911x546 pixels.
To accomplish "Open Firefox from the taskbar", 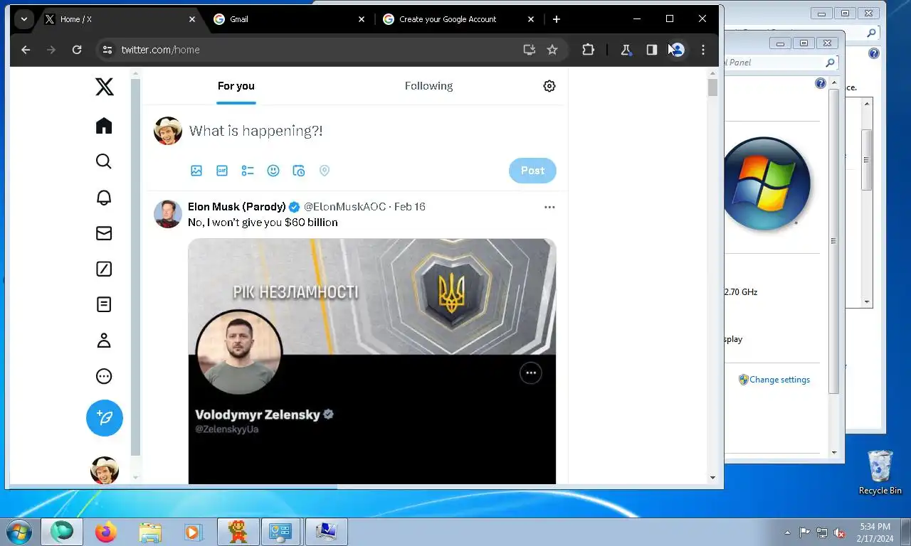I will [105, 532].
